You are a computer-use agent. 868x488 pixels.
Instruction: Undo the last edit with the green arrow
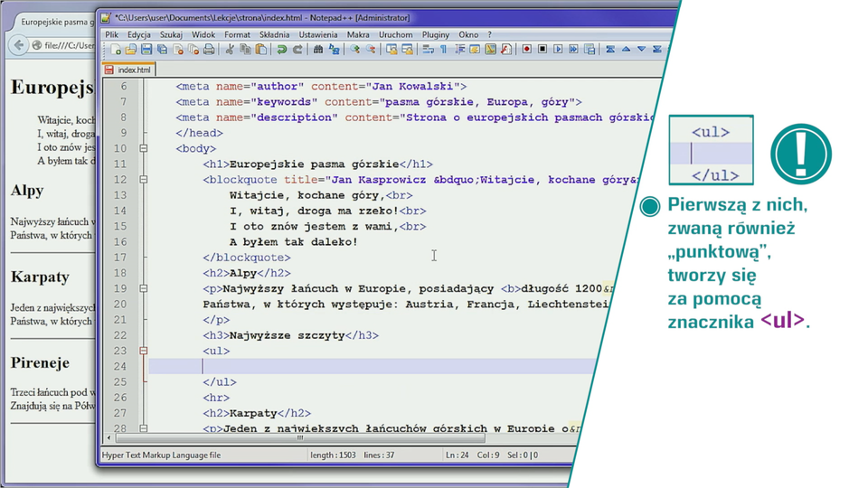pos(281,50)
